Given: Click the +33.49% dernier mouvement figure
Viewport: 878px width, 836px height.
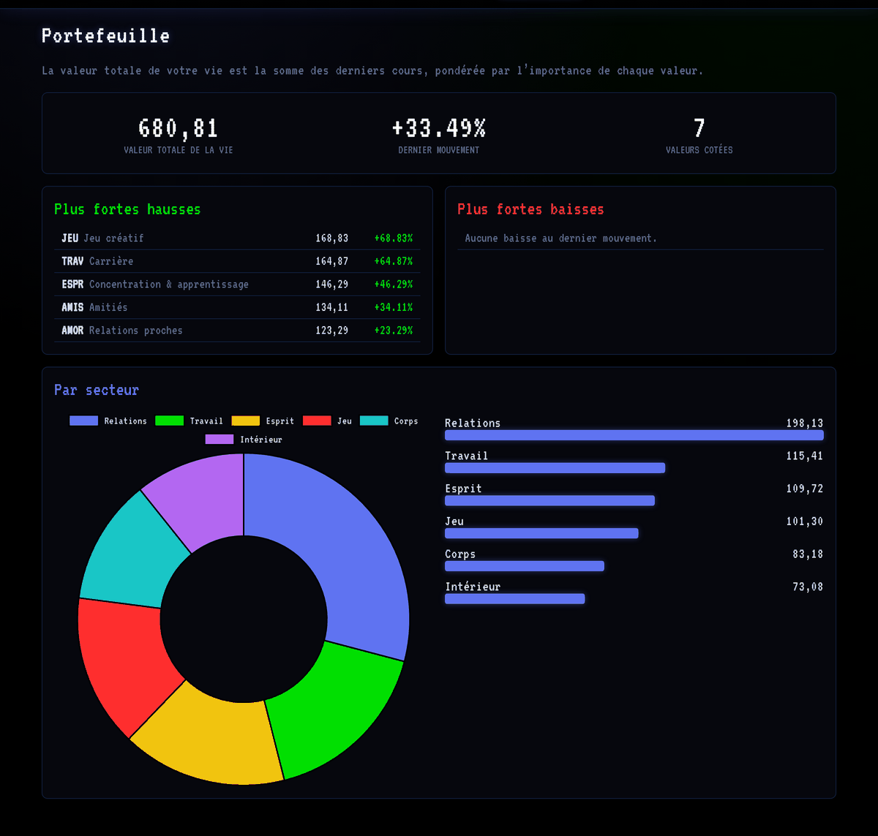Looking at the screenshot, I should coord(439,128).
